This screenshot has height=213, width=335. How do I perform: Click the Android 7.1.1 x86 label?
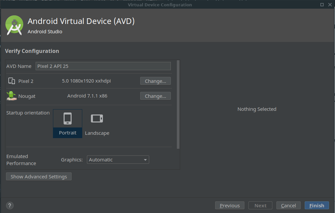coord(87,96)
